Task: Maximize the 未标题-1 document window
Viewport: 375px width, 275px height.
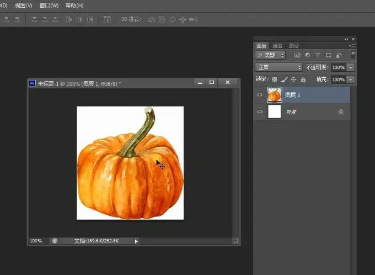Action: tap(212, 83)
